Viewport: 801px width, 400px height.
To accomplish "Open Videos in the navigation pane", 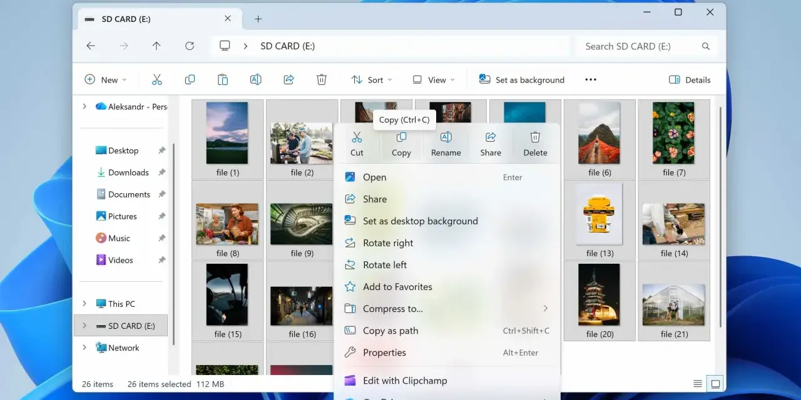I will pyautogui.click(x=120, y=260).
